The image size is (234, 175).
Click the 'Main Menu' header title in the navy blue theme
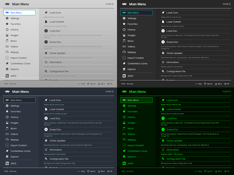pyautogui.click(x=20, y=92)
